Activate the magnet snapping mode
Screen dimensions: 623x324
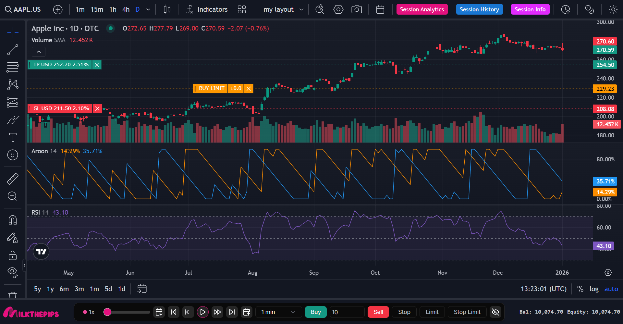13,220
